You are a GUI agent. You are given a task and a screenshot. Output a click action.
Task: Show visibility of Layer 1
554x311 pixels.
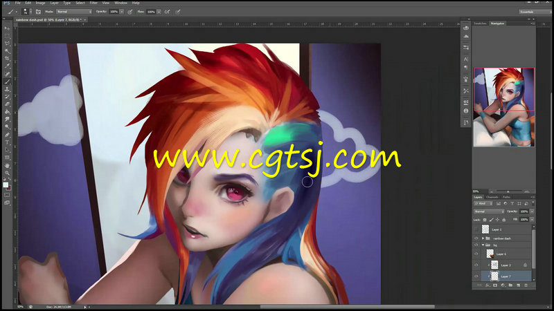[x=476, y=229]
